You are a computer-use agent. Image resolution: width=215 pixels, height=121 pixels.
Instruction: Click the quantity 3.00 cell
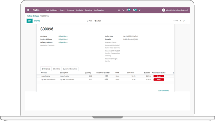click(90, 80)
